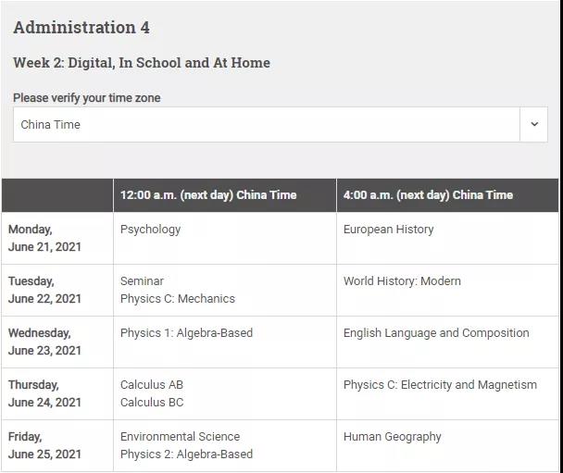
Task: Open the time zone dropdown chevron
Action: [534, 124]
